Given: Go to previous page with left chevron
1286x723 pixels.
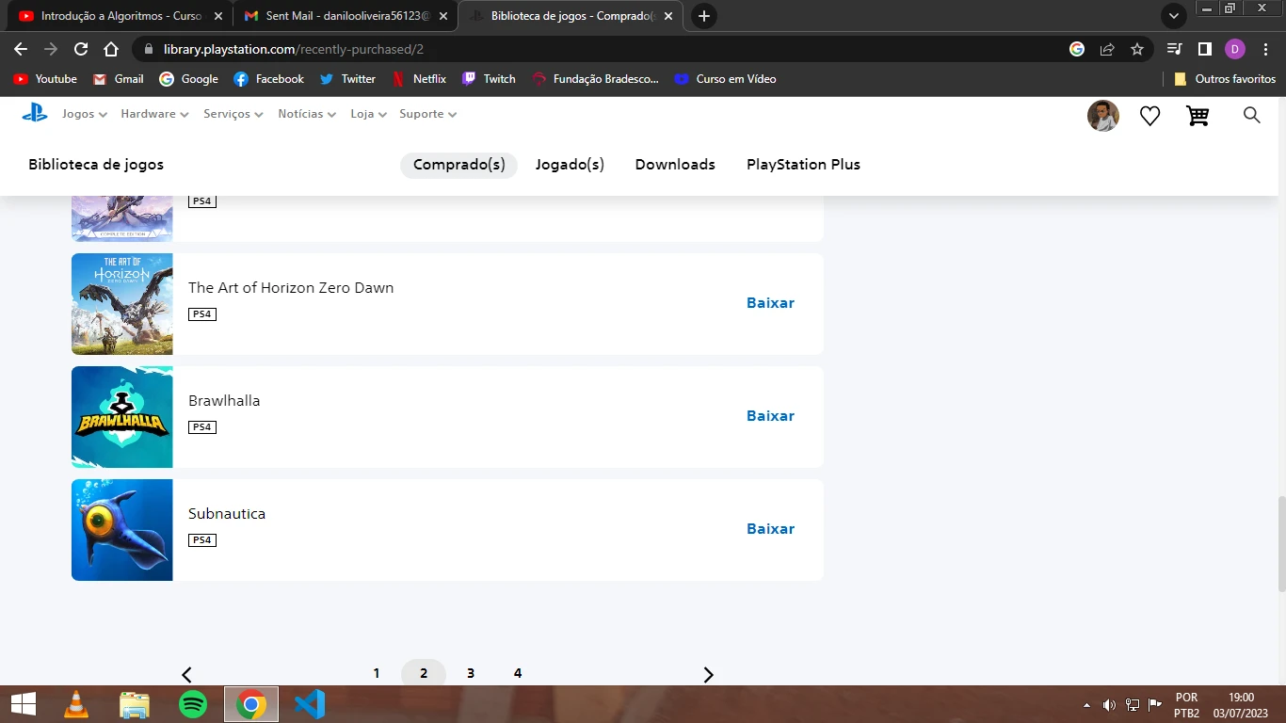Looking at the screenshot, I should 186,674.
